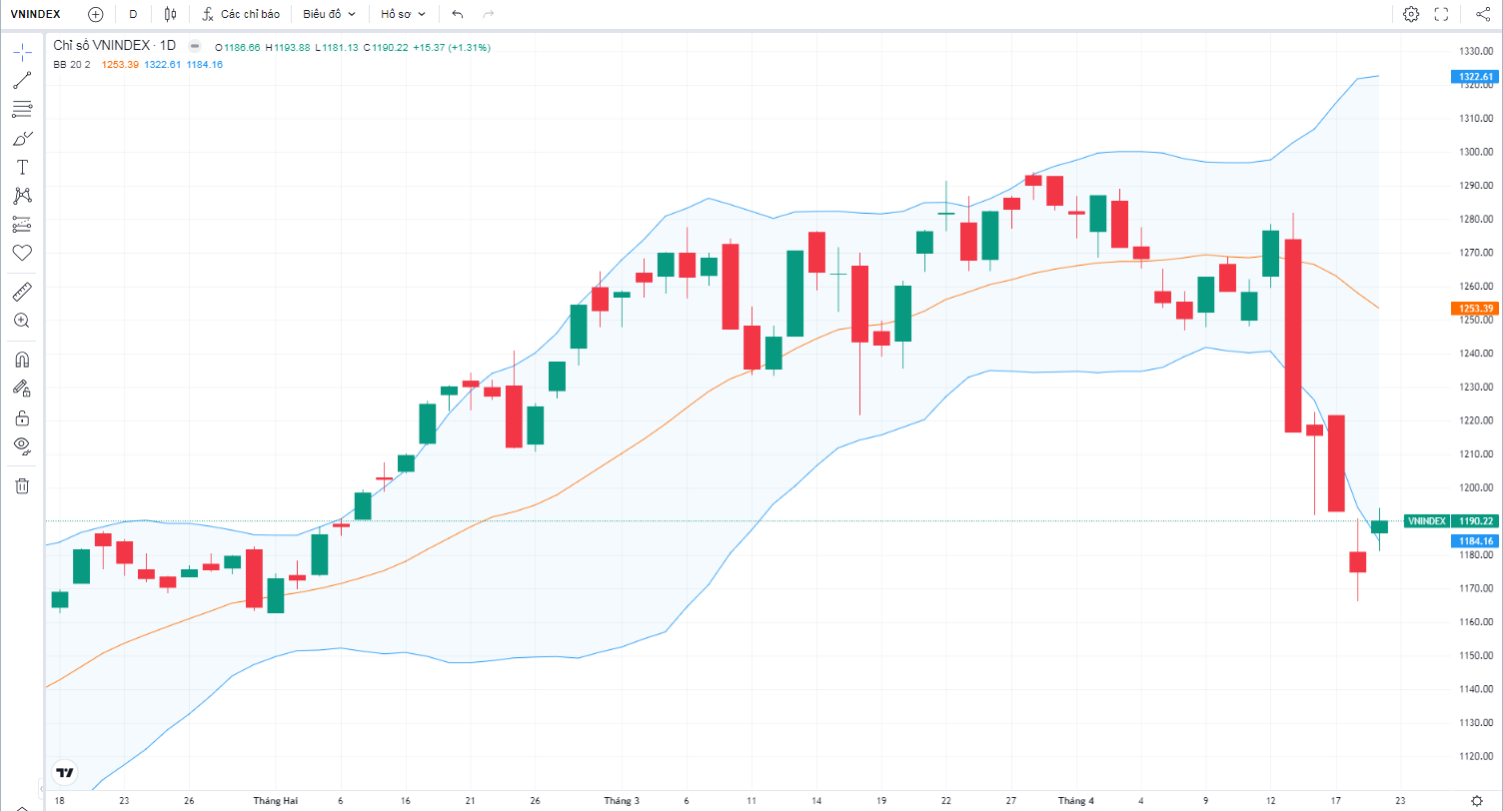
Task: Click the share chart icon
Action: (x=1482, y=14)
